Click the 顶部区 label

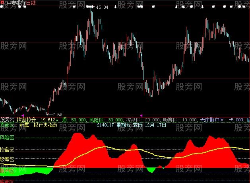point(7,125)
